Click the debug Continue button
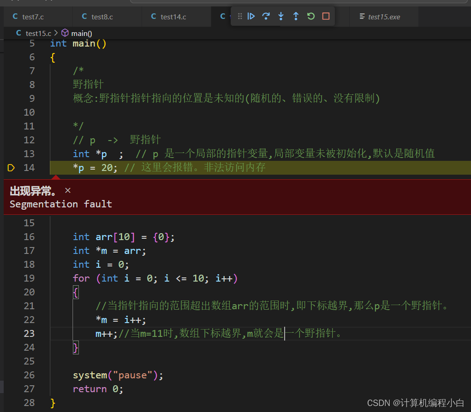 (251, 16)
